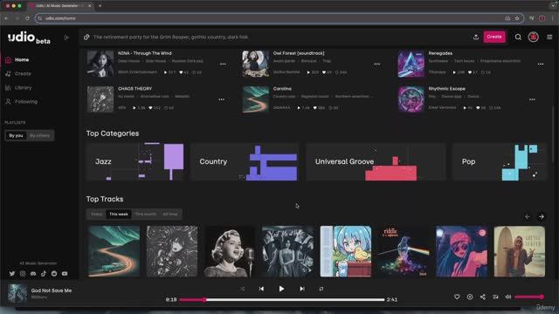Open the user profile avatar
This screenshot has width=559, height=314.
(534, 37)
